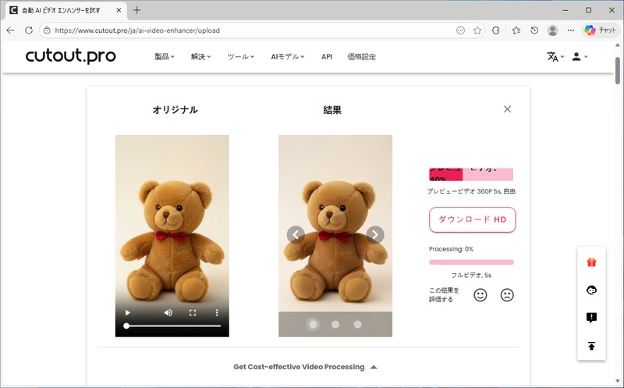View site information lock icon

coord(47,30)
